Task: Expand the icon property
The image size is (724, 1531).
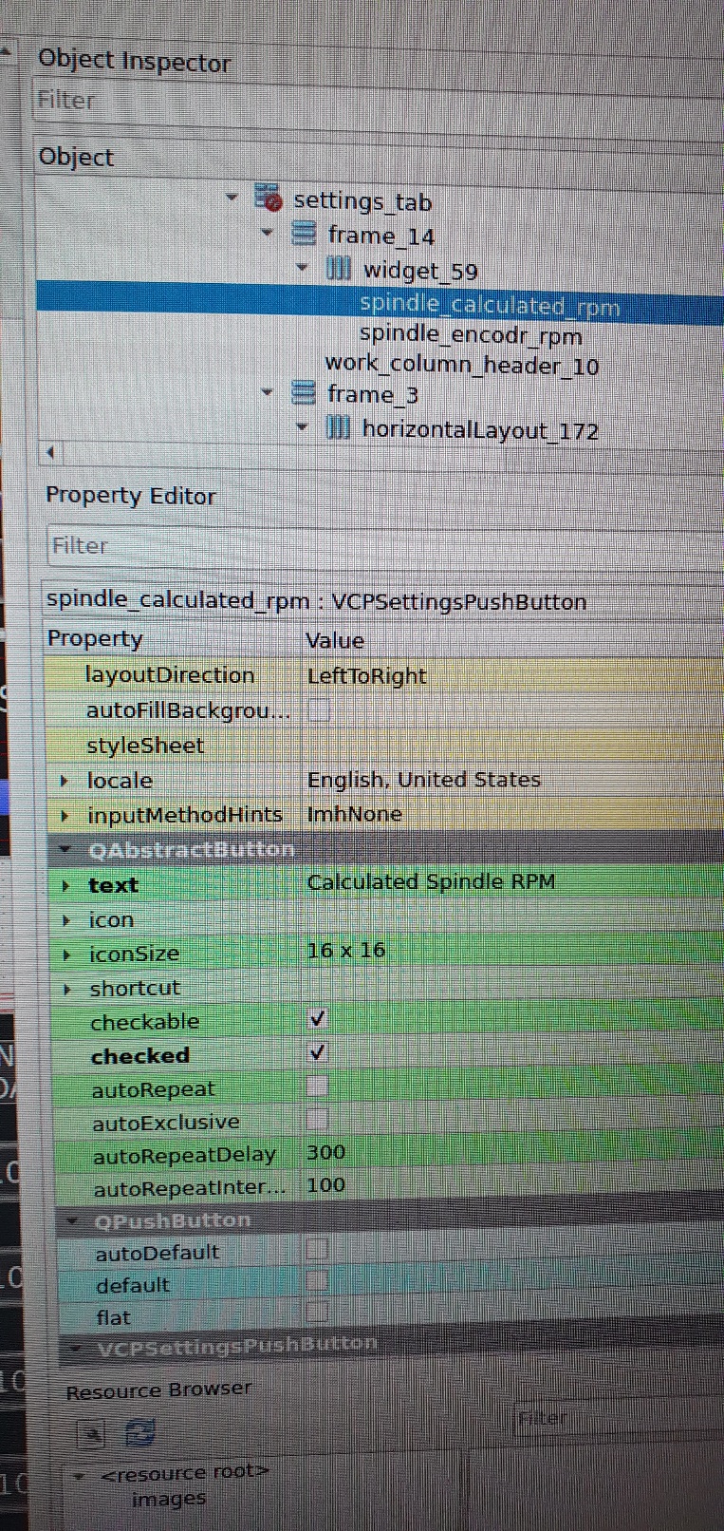Action: (x=66, y=920)
